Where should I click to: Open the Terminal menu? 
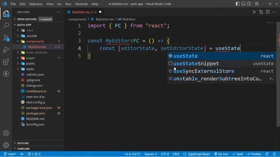point(81,4)
